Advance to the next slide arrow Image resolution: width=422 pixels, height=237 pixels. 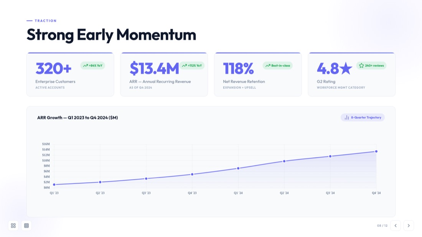click(x=409, y=225)
